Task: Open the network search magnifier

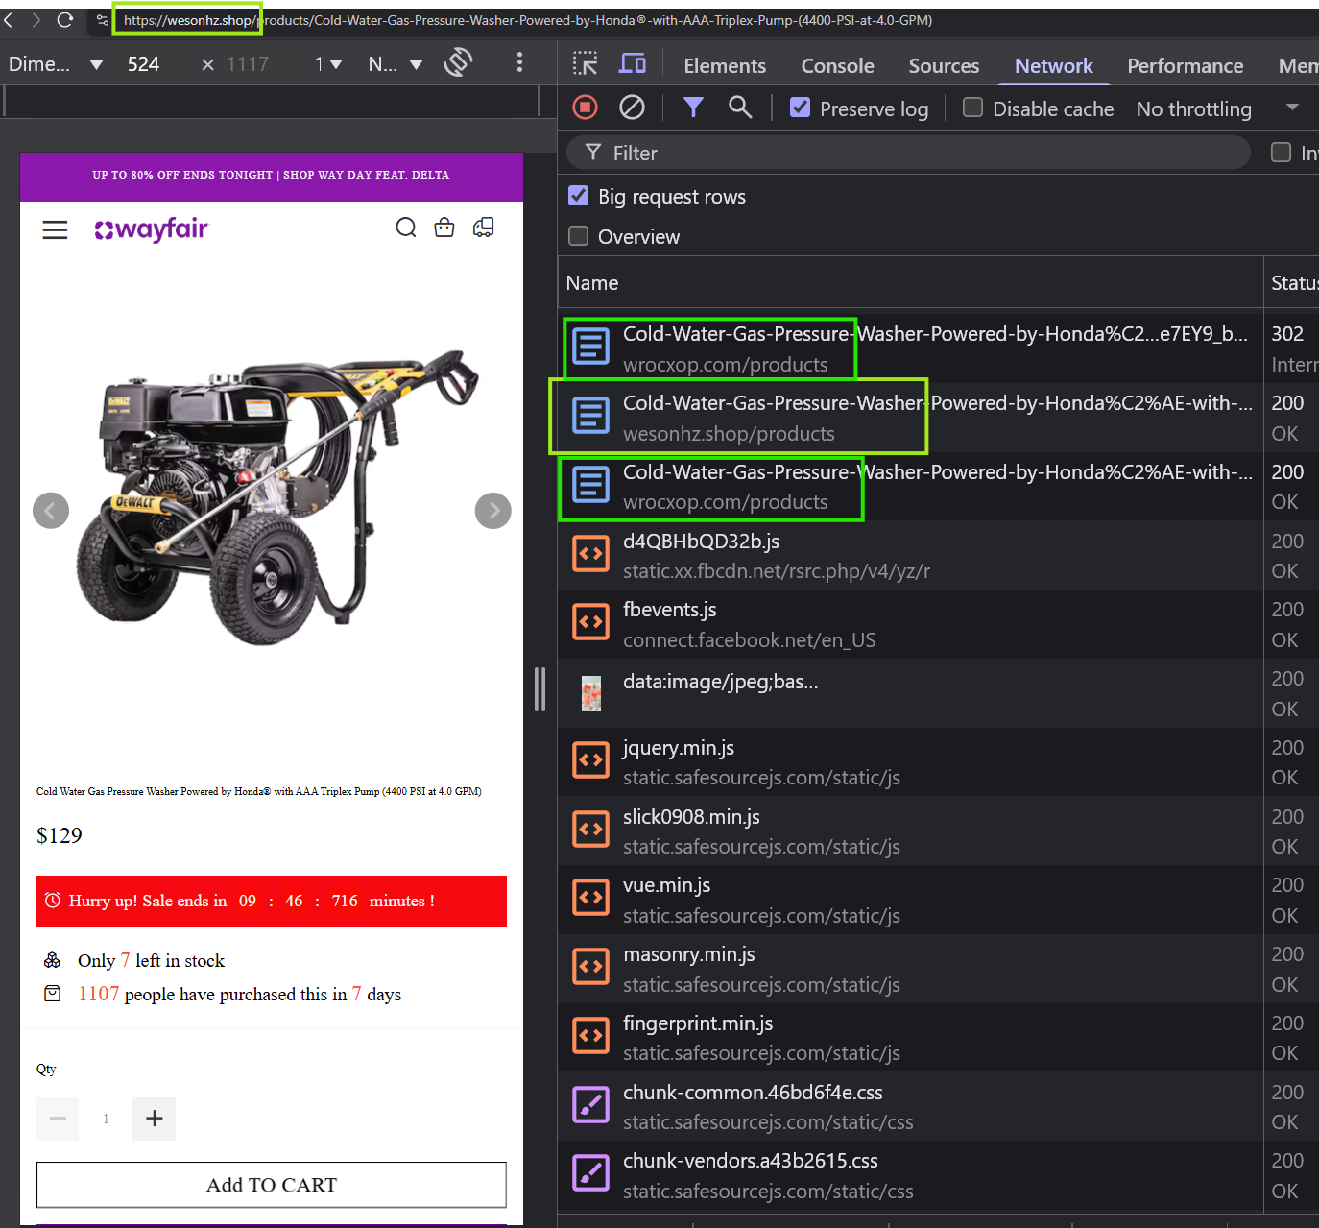Action: click(740, 108)
